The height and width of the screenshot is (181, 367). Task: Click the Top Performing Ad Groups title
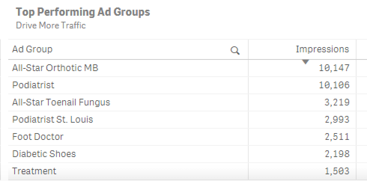coord(83,12)
